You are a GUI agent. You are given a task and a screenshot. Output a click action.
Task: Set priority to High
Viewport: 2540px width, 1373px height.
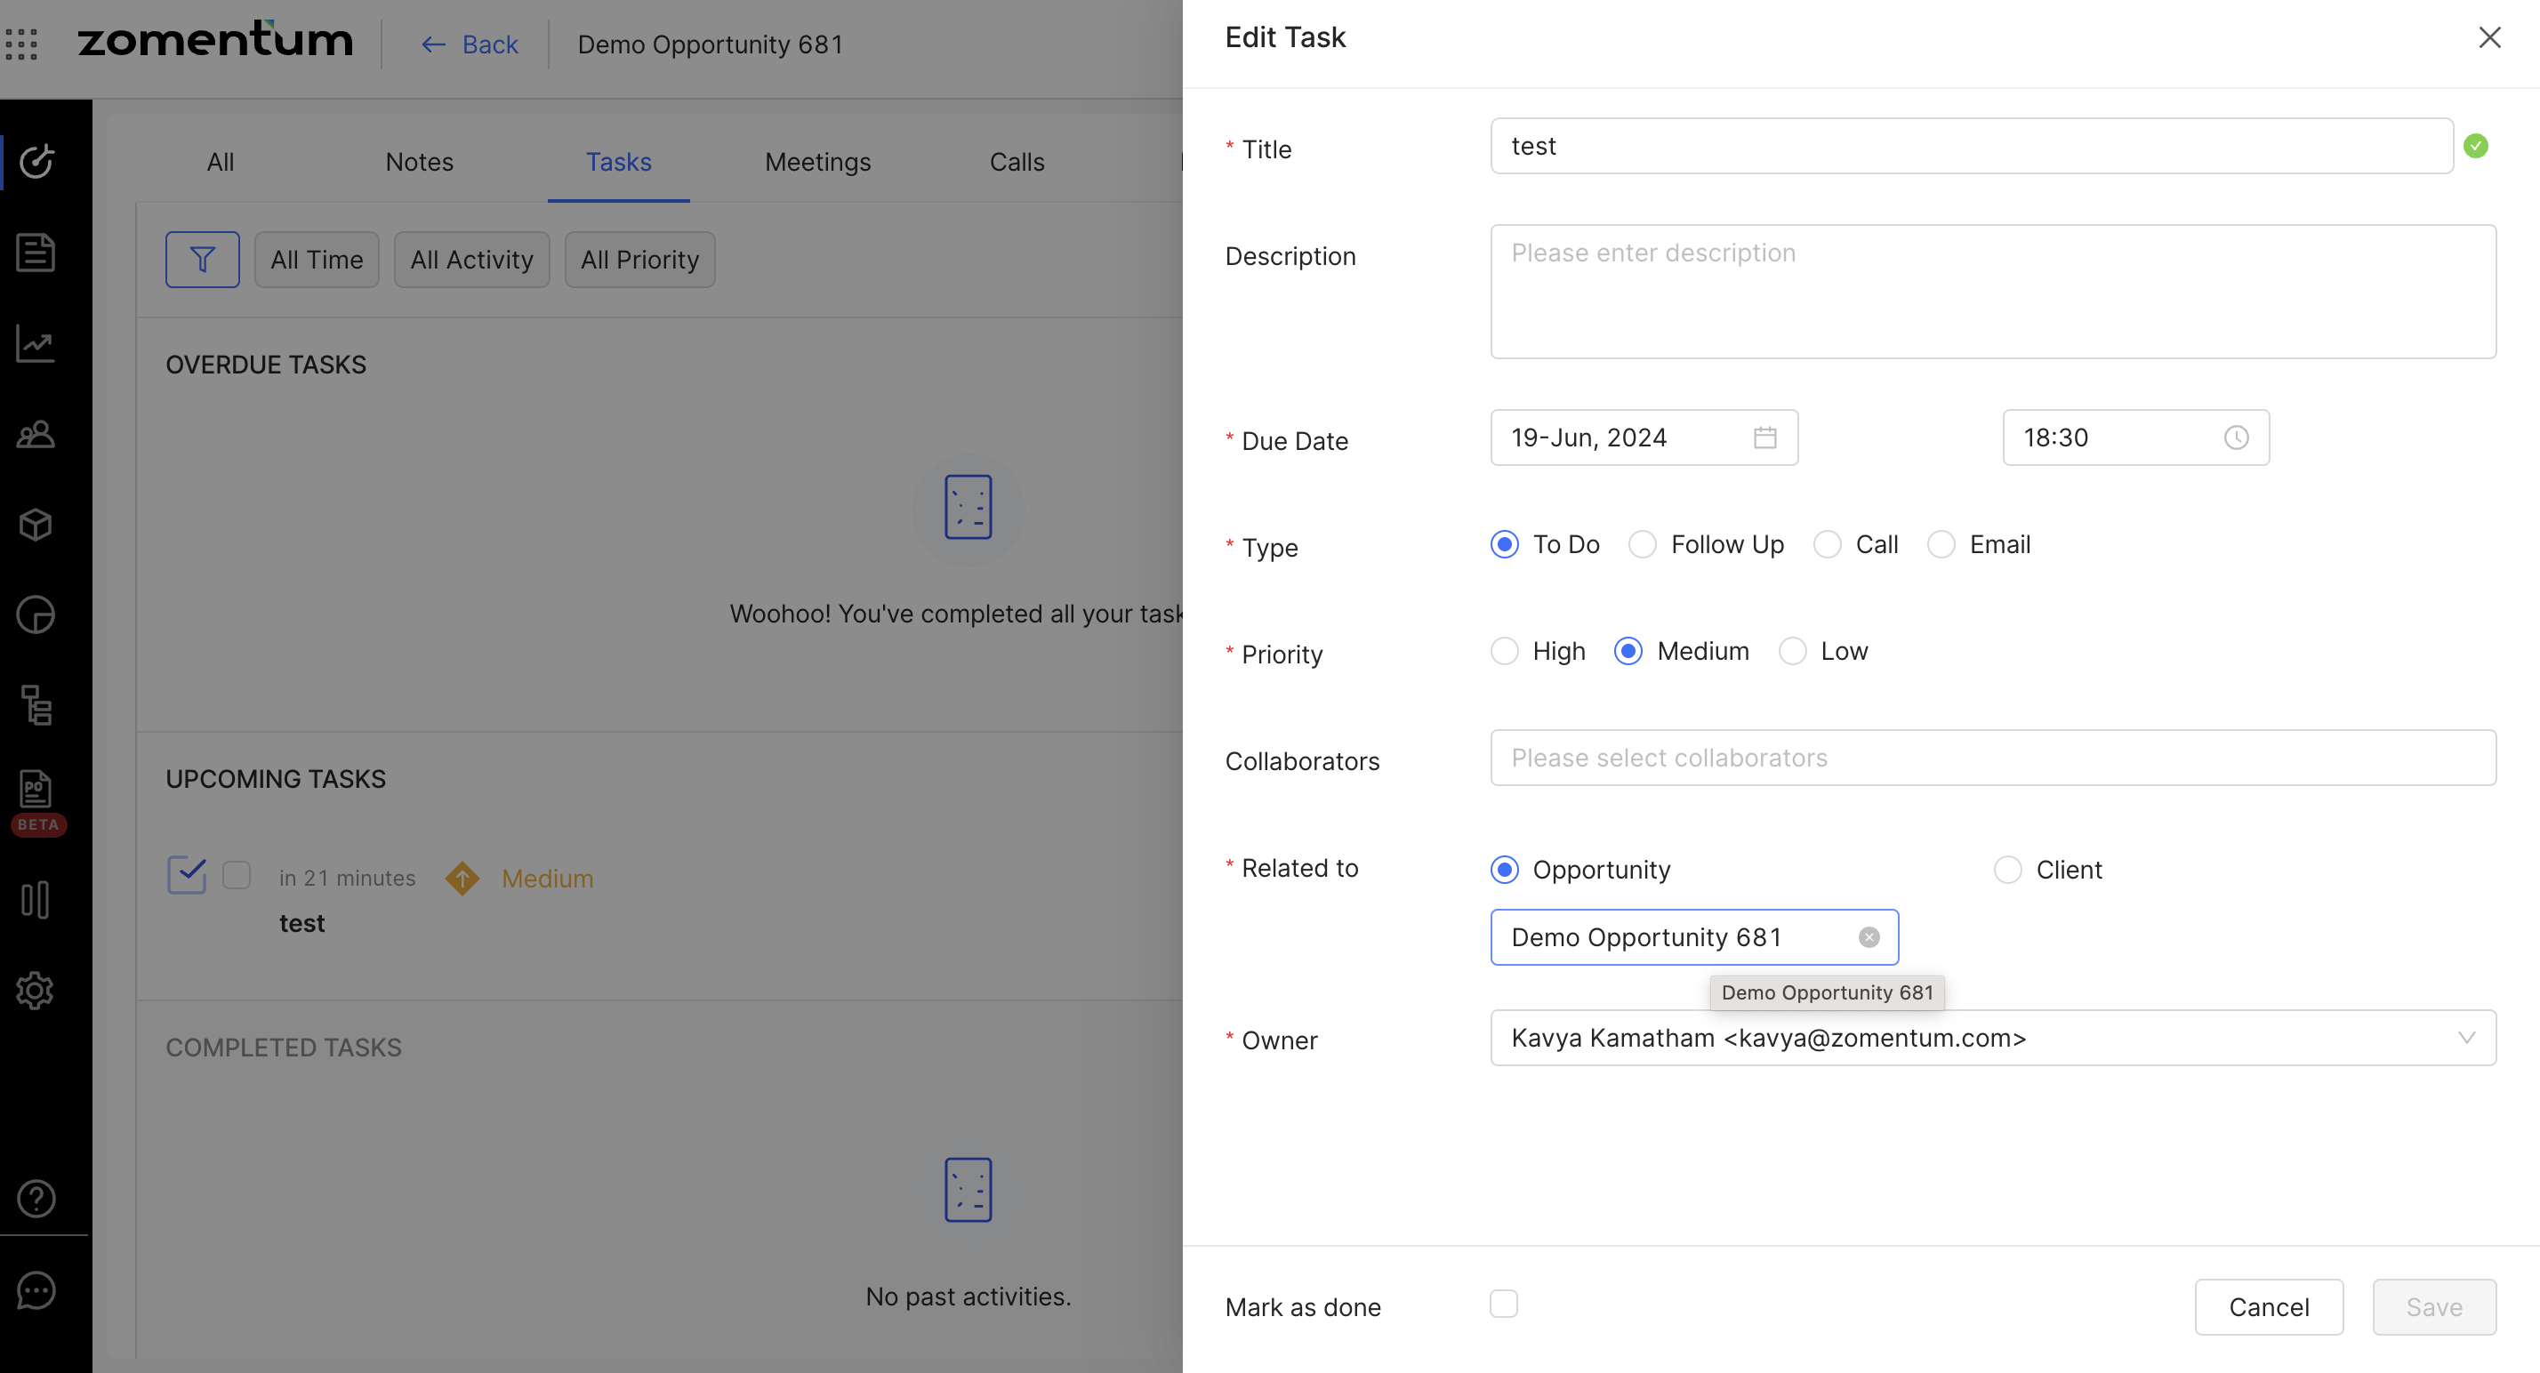1504,652
